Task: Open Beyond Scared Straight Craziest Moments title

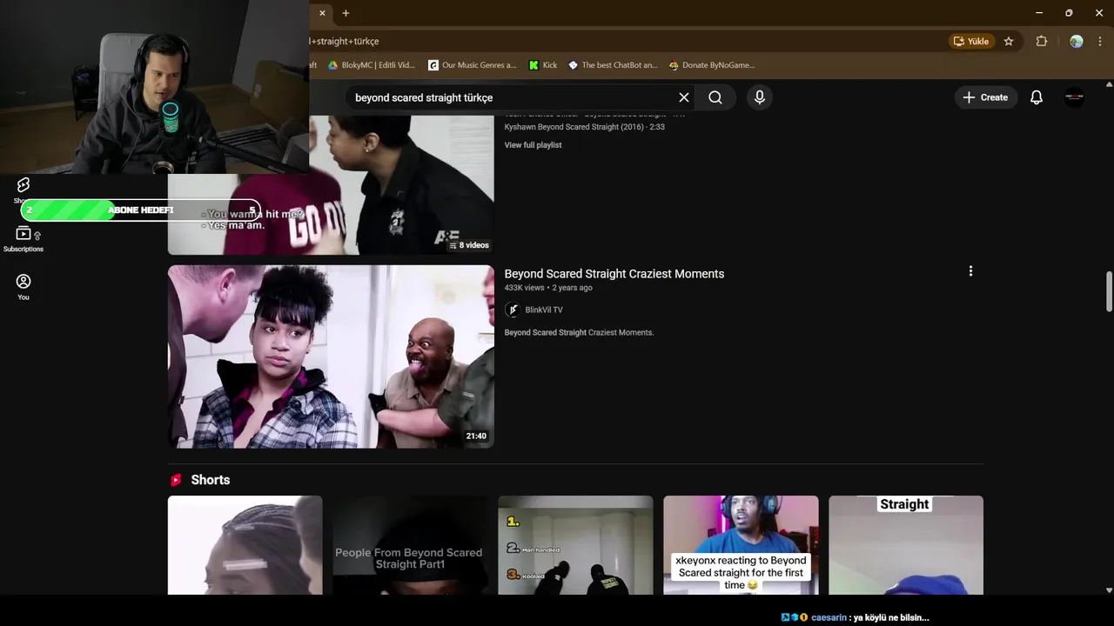Action: point(614,274)
